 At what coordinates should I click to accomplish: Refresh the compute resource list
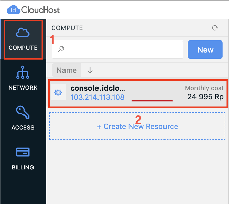click(215, 28)
